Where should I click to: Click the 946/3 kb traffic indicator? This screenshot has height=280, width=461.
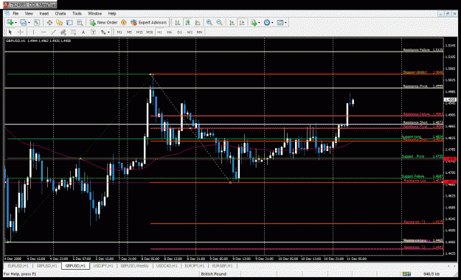431,274
